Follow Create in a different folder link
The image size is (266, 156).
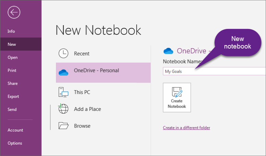tap(186, 128)
